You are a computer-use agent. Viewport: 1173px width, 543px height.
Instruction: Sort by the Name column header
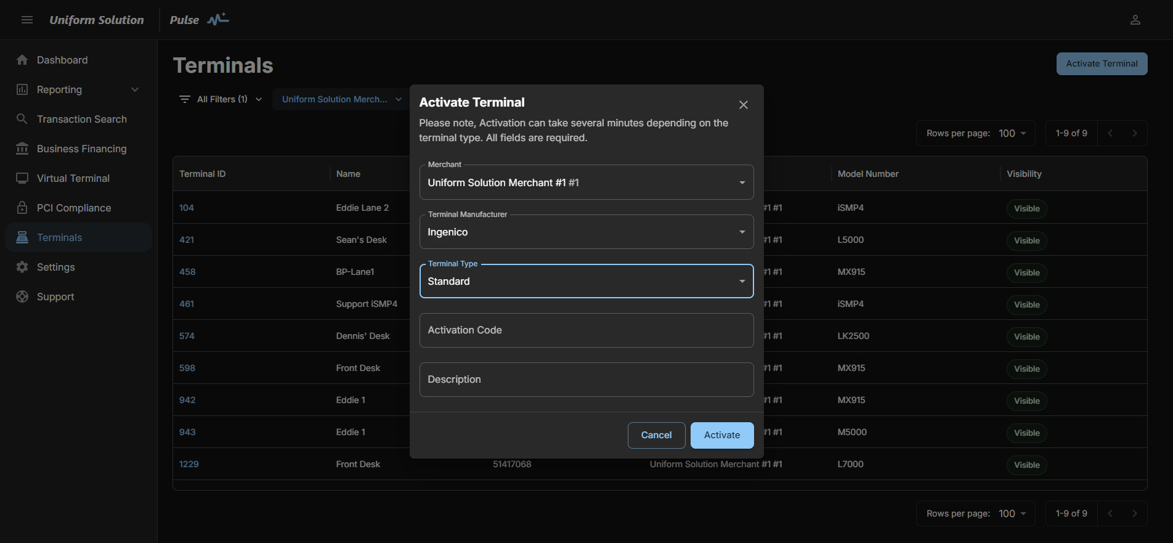348,174
